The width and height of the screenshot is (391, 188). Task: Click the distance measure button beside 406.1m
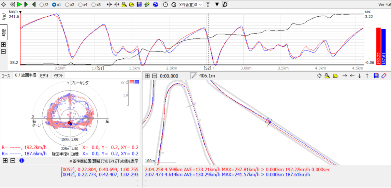(195, 76)
